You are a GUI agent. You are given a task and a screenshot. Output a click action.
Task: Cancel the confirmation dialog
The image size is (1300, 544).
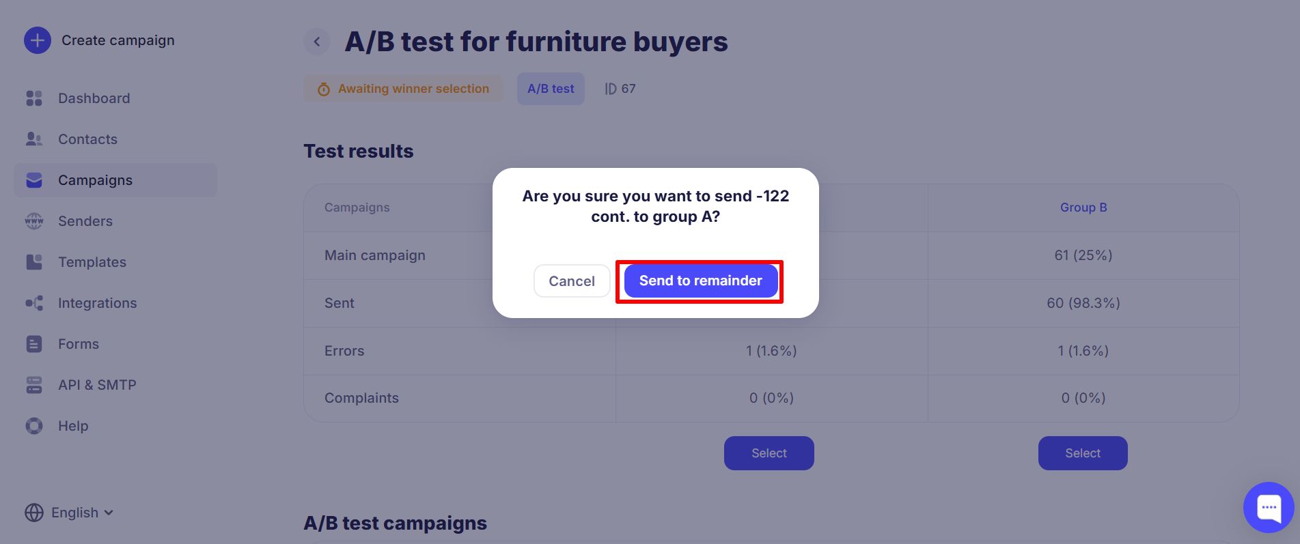click(x=572, y=281)
